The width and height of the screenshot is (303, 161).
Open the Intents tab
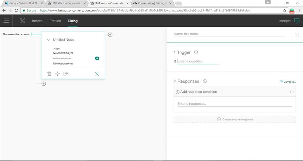tap(37, 21)
